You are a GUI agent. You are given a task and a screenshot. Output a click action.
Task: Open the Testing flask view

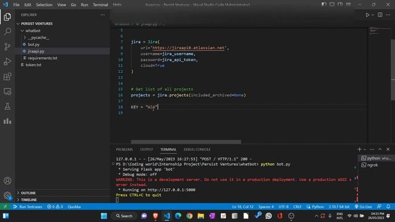7,106
